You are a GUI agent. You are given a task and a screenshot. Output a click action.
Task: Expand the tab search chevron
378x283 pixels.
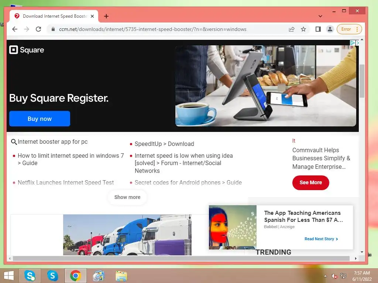click(320, 16)
